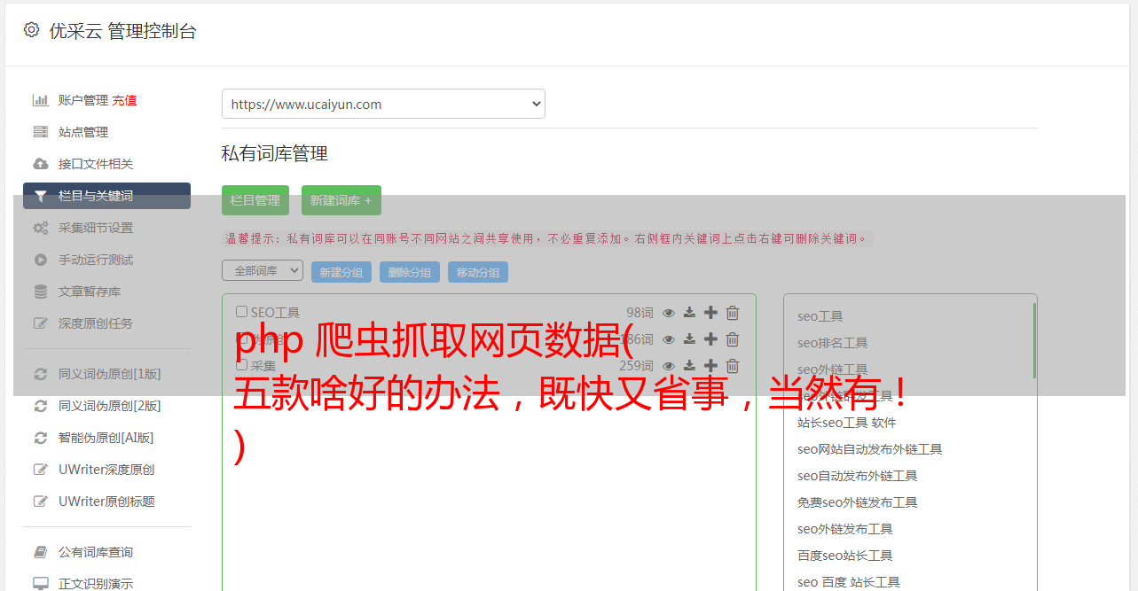Open 深度原创任务 via its edit icon

point(40,323)
